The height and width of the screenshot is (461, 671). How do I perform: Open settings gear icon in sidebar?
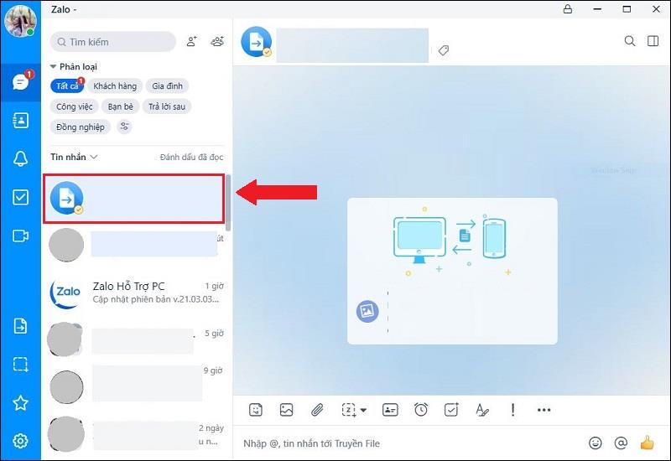pyautogui.click(x=20, y=441)
